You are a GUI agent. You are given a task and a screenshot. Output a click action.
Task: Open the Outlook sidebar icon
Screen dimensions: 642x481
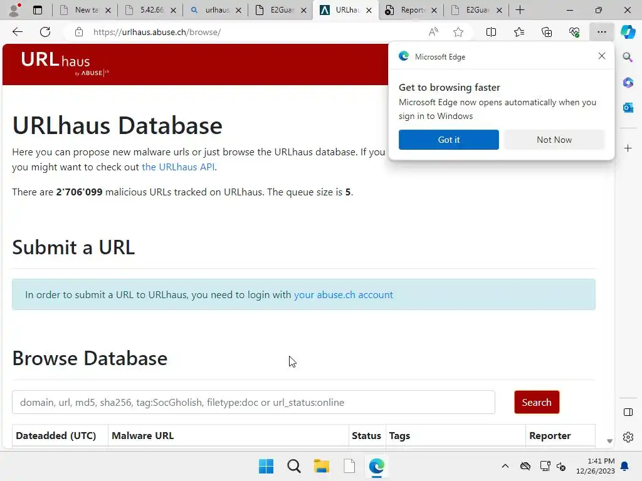[x=628, y=108]
